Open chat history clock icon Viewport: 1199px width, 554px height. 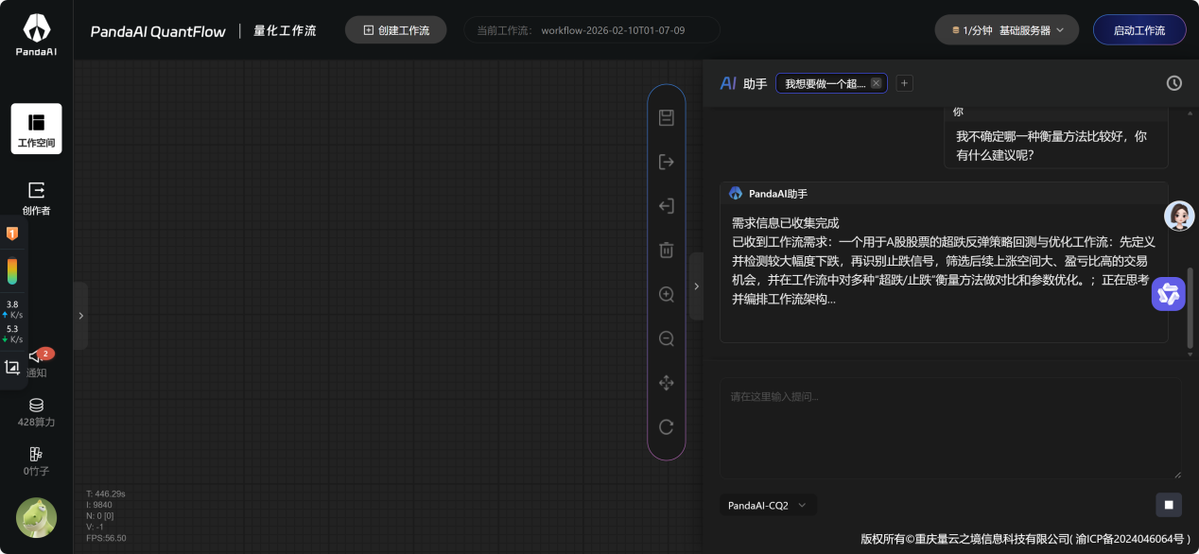click(x=1173, y=83)
